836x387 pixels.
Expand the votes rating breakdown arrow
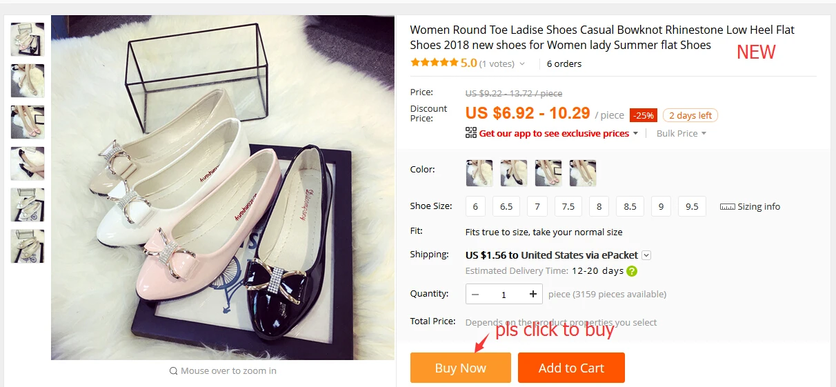tap(522, 64)
